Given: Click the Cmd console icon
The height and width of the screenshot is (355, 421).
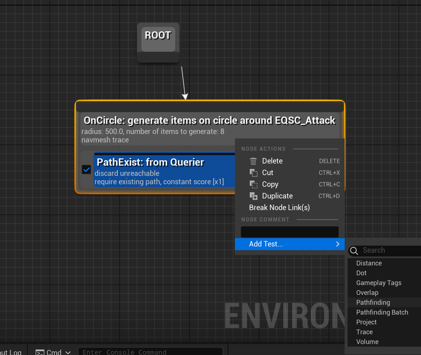Looking at the screenshot, I should 40,352.
